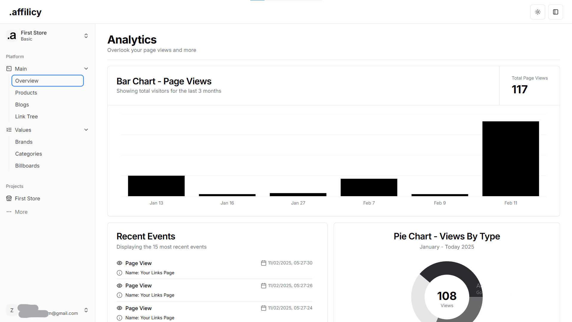Click the info icon of first event name
This screenshot has width=572, height=322.
point(119,273)
